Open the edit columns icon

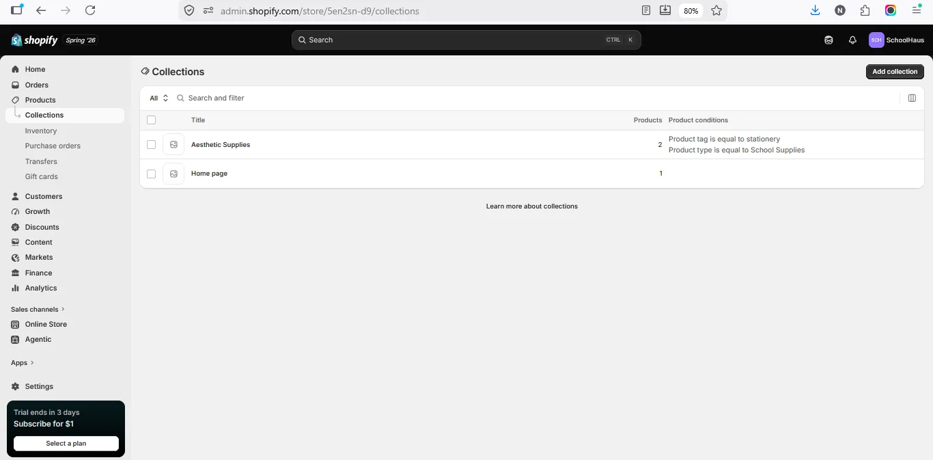point(912,98)
